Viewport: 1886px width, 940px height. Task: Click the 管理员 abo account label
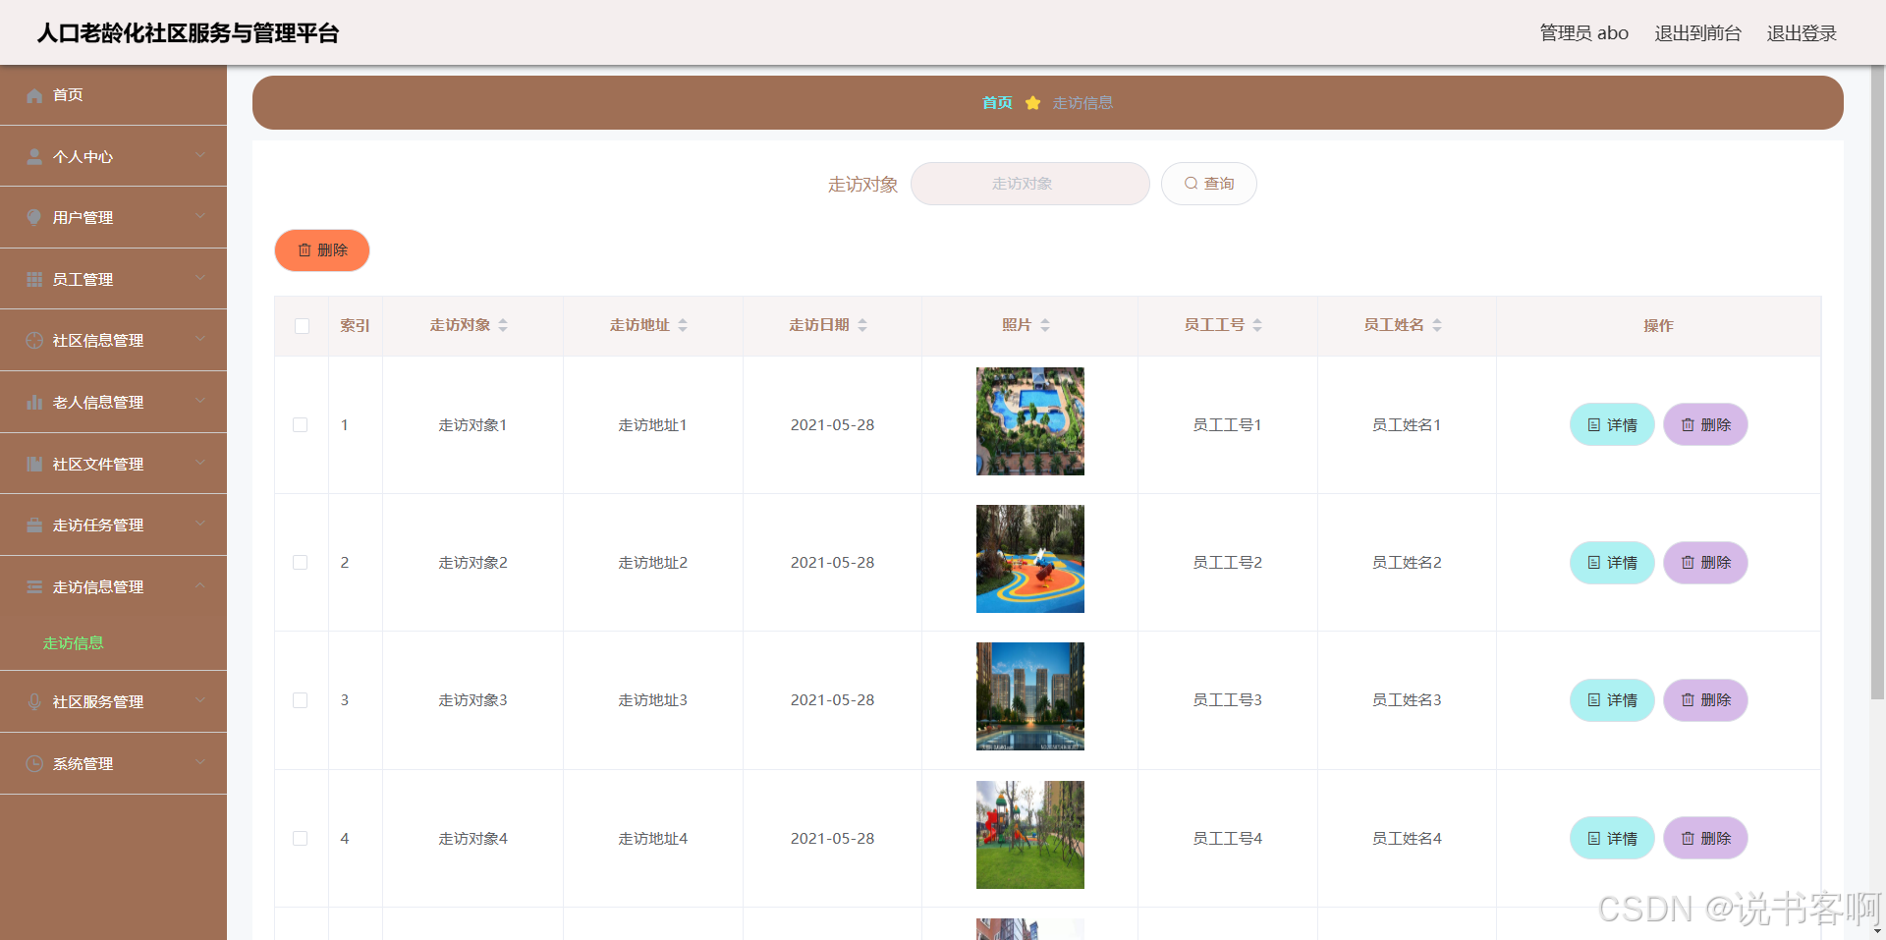pyautogui.click(x=1583, y=33)
